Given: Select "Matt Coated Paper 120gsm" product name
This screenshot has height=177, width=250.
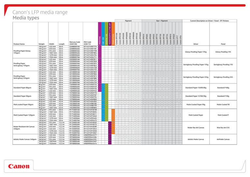Looking at the screenshot, I should pos(24,115).
